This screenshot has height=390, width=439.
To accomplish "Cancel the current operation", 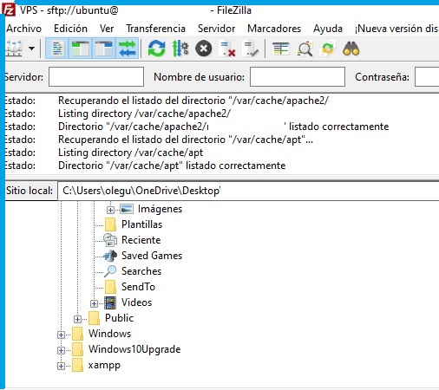I will point(204,49).
